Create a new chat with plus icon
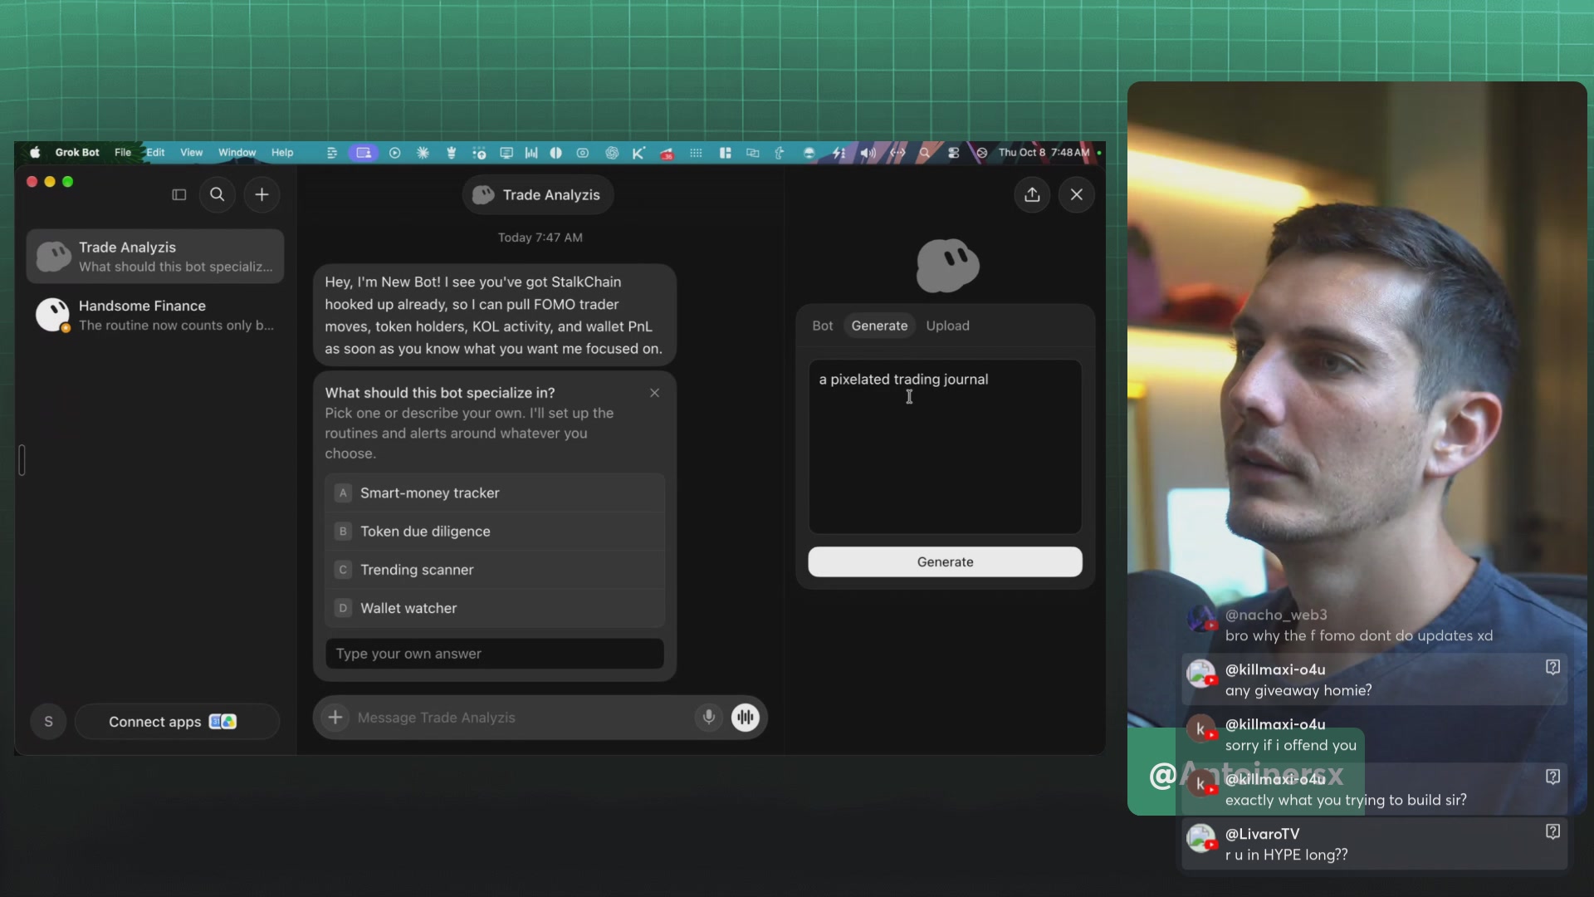This screenshot has width=1594, height=897. point(262,194)
